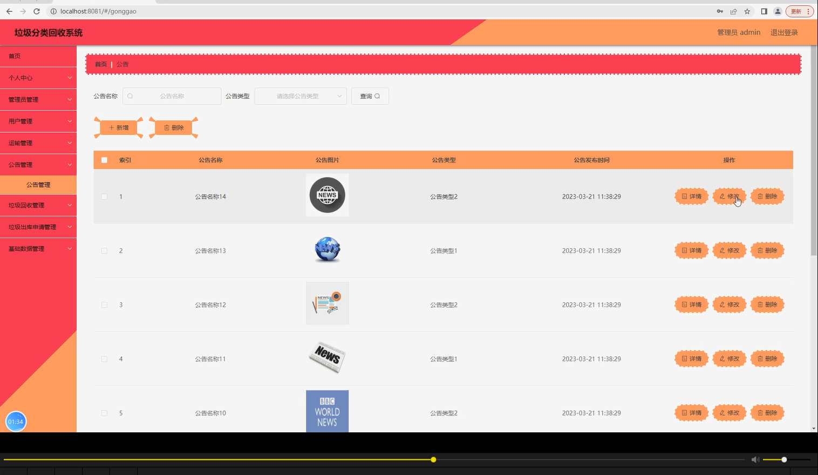Open 详情 for 公告名称12
The image size is (818, 475).
(691, 304)
